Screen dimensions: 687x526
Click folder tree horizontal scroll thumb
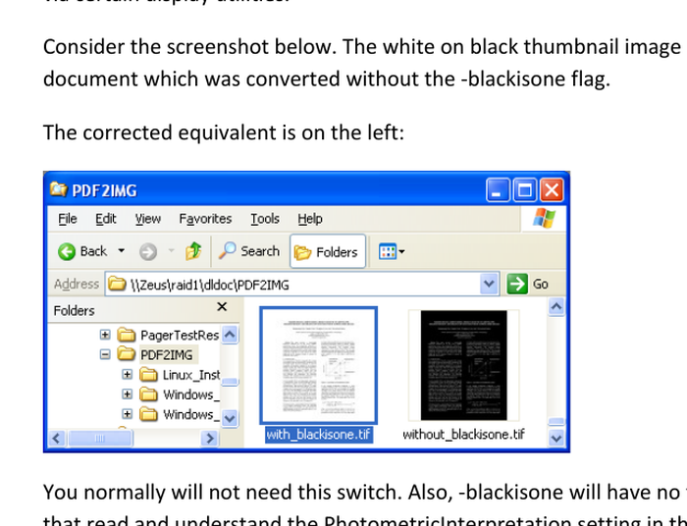pos(100,438)
